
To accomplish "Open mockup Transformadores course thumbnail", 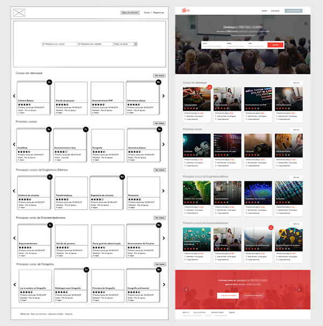I will coord(227,193).
